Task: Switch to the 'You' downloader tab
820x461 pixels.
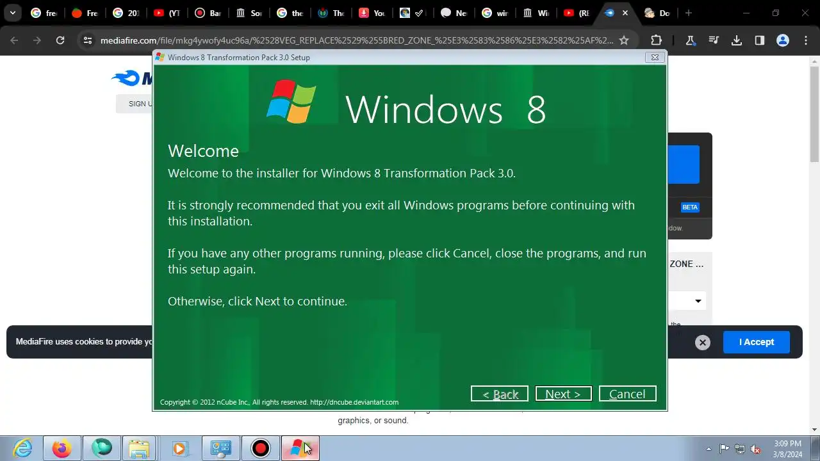Action: coord(372,13)
